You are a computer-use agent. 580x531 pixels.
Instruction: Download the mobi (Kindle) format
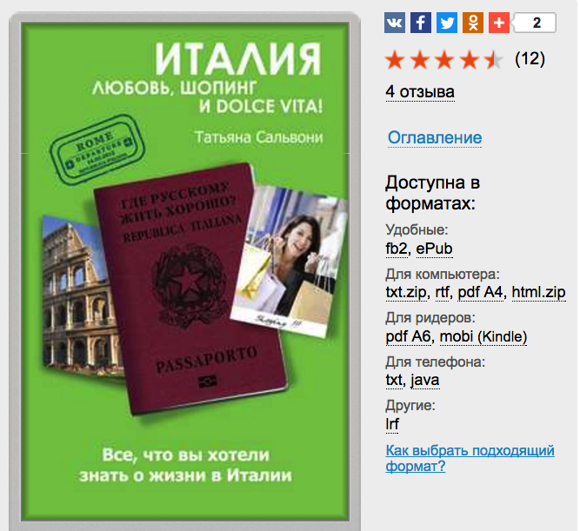coord(483,336)
